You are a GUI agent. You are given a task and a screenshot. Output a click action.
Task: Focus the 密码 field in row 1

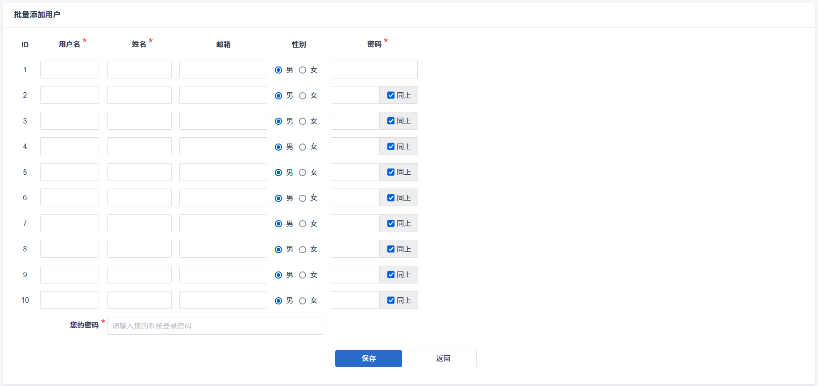tap(374, 70)
